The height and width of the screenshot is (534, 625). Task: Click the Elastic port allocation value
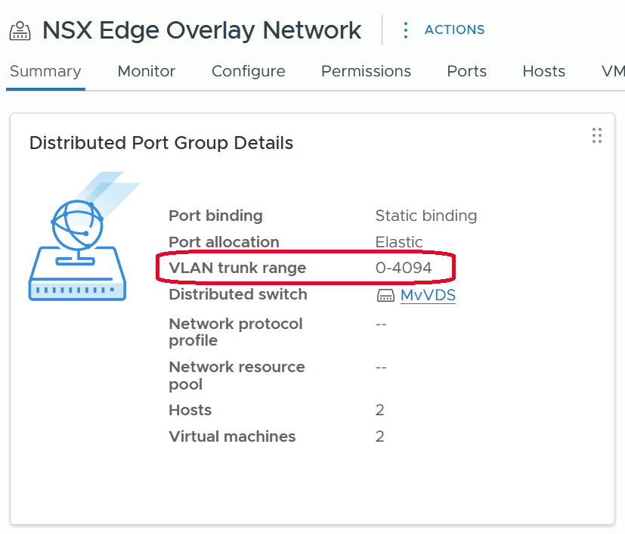click(399, 242)
